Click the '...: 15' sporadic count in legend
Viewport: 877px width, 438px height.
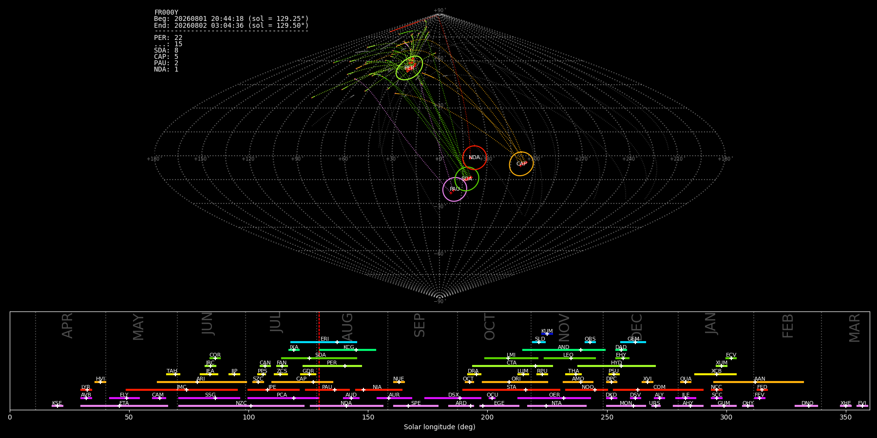tap(168, 44)
